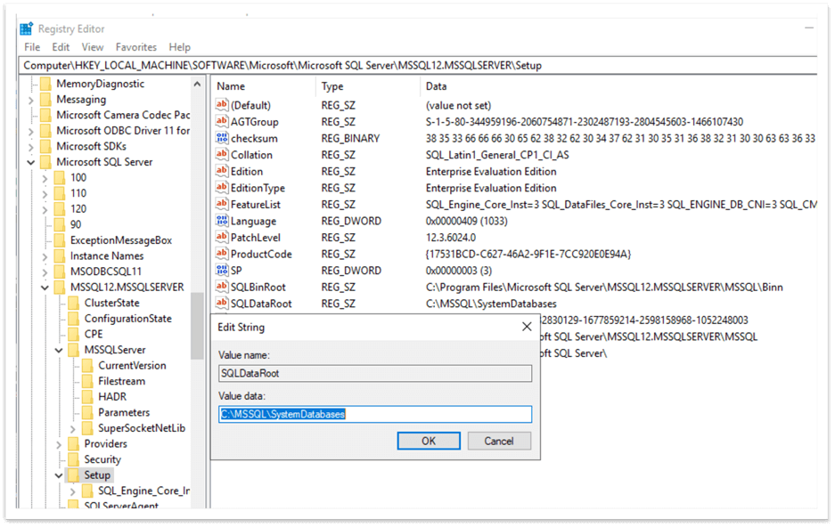Click the folder icon for Security key

73,459
